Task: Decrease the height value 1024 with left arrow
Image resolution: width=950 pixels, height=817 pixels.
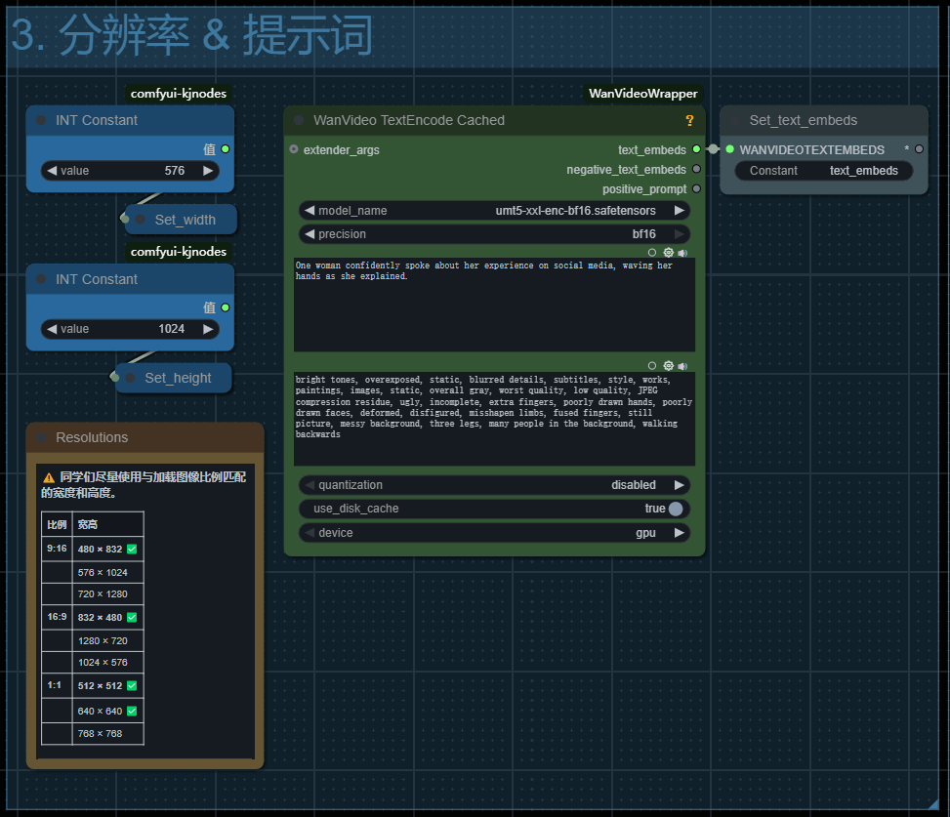Action: point(52,329)
